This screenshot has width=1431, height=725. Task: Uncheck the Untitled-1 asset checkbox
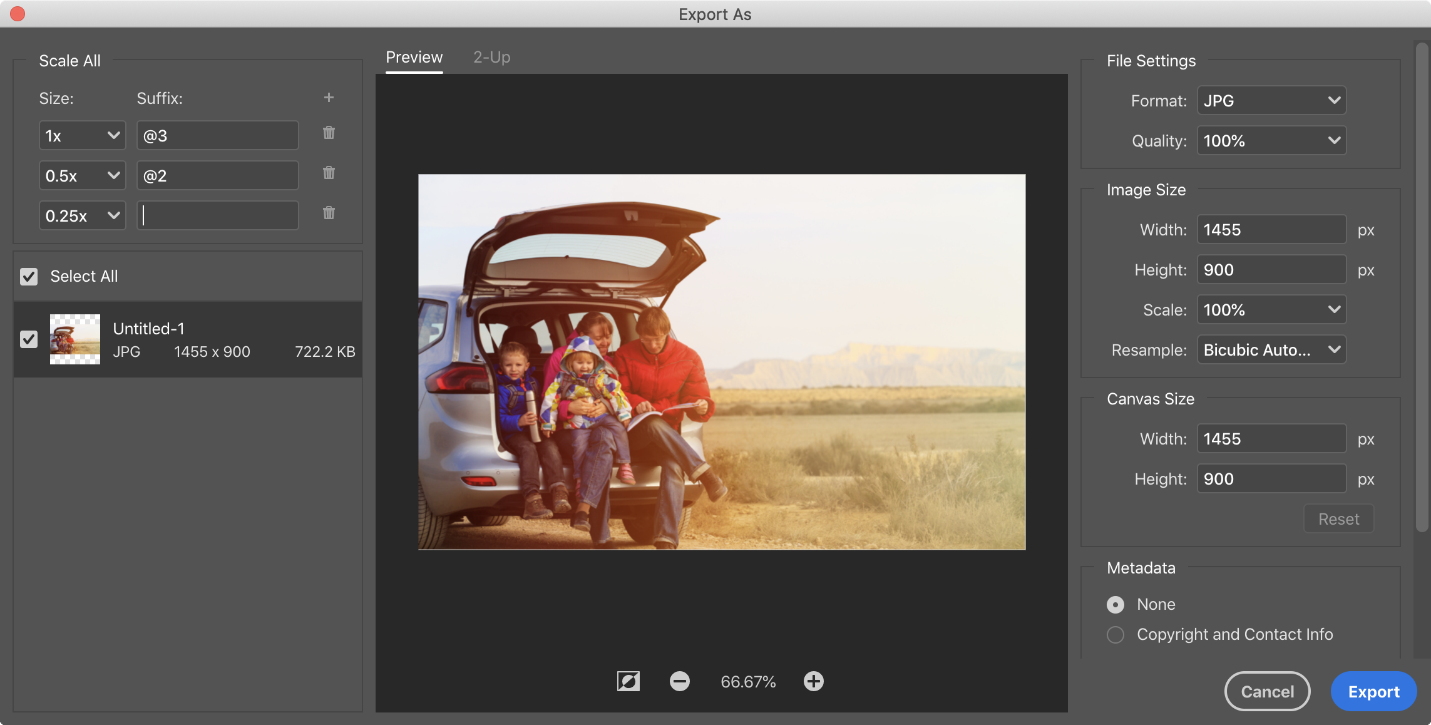[29, 339]
